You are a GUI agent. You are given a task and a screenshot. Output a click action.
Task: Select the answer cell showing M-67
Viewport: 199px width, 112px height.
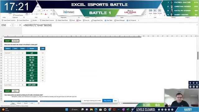pyautogui.click(x=32, y=70)
